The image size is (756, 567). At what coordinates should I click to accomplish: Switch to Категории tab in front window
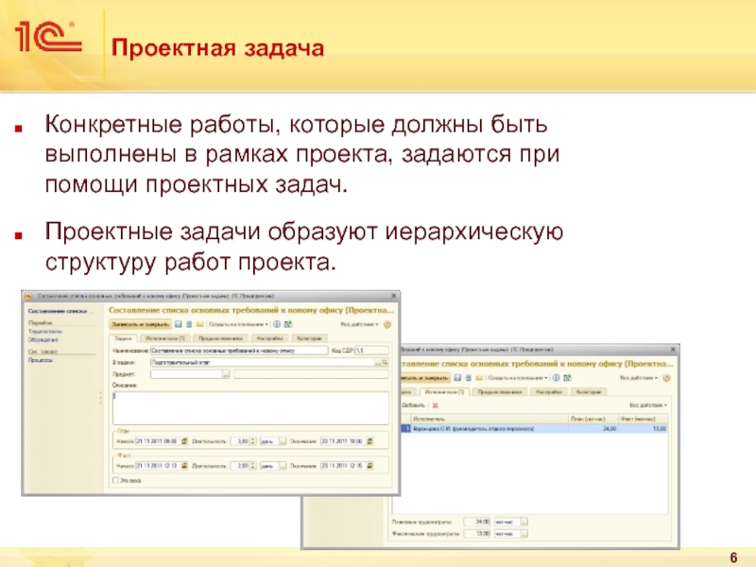point(309,338)
